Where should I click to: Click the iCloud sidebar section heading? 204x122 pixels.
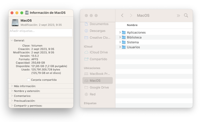click(x=88, y=47)
